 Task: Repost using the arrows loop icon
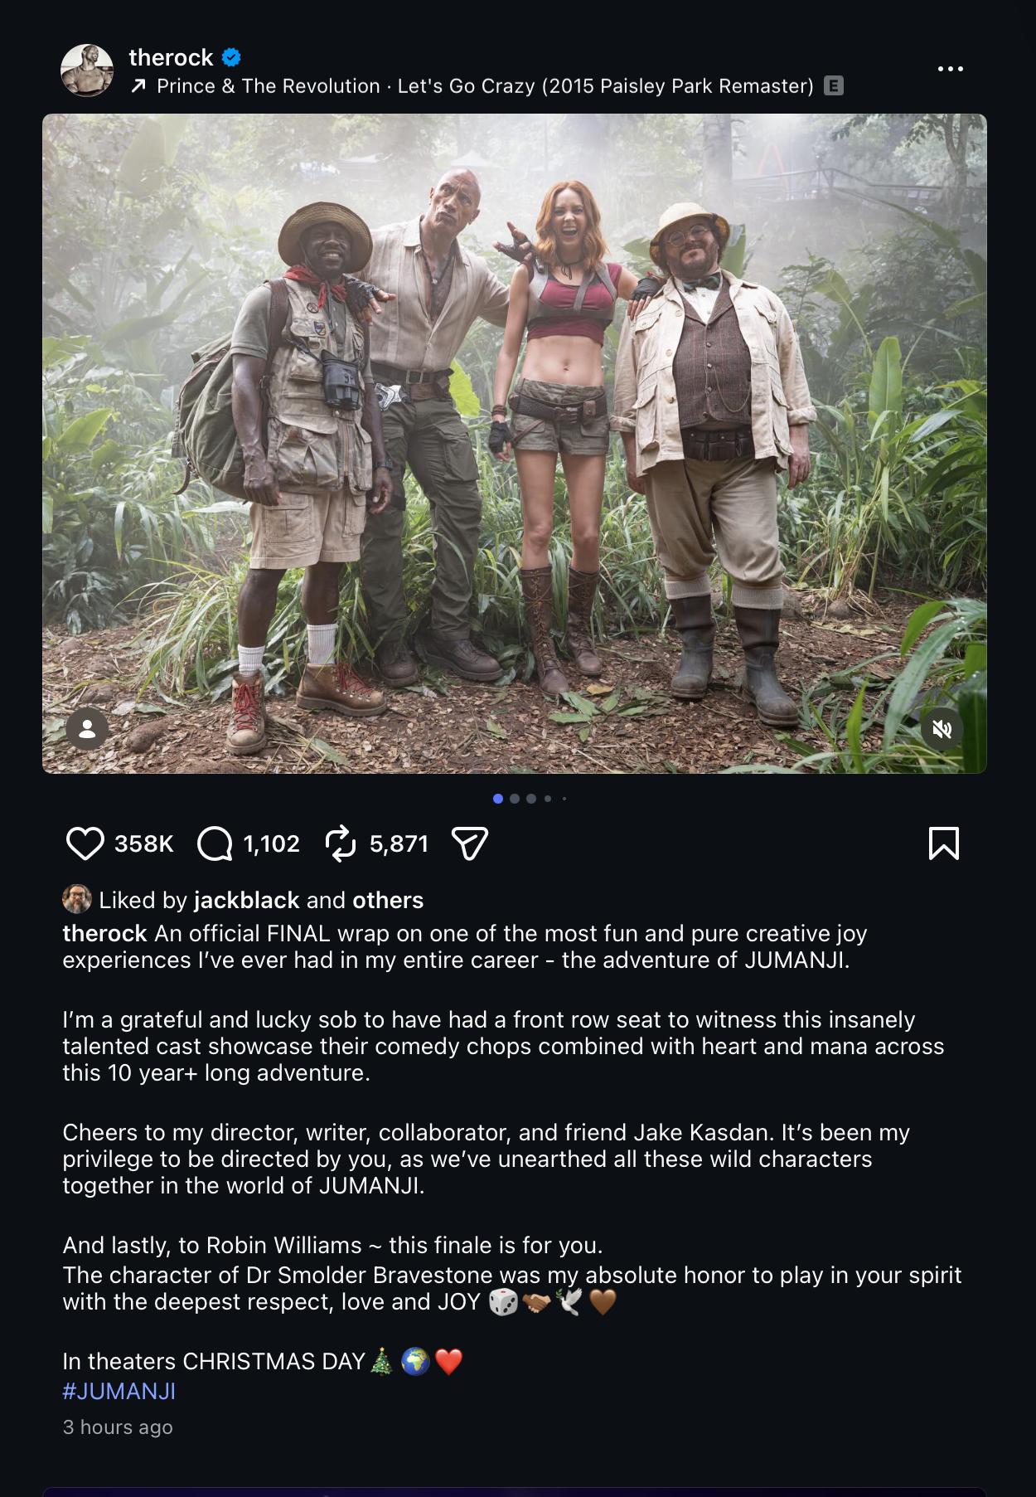pos(341,843)
